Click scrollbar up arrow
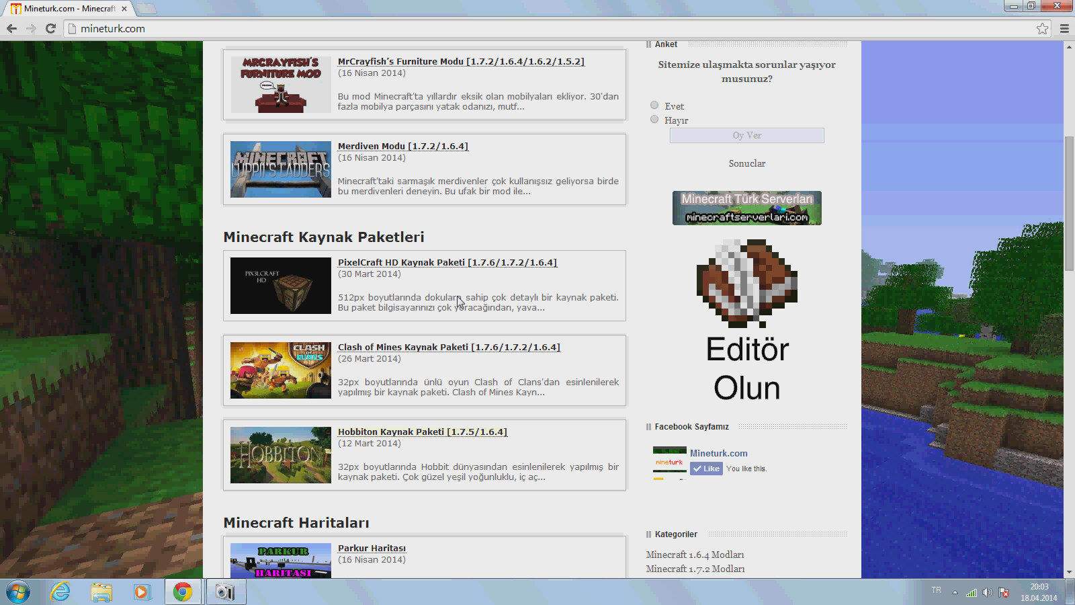The height and width of the screenshot is (605, 1075). click(1069, 46)
